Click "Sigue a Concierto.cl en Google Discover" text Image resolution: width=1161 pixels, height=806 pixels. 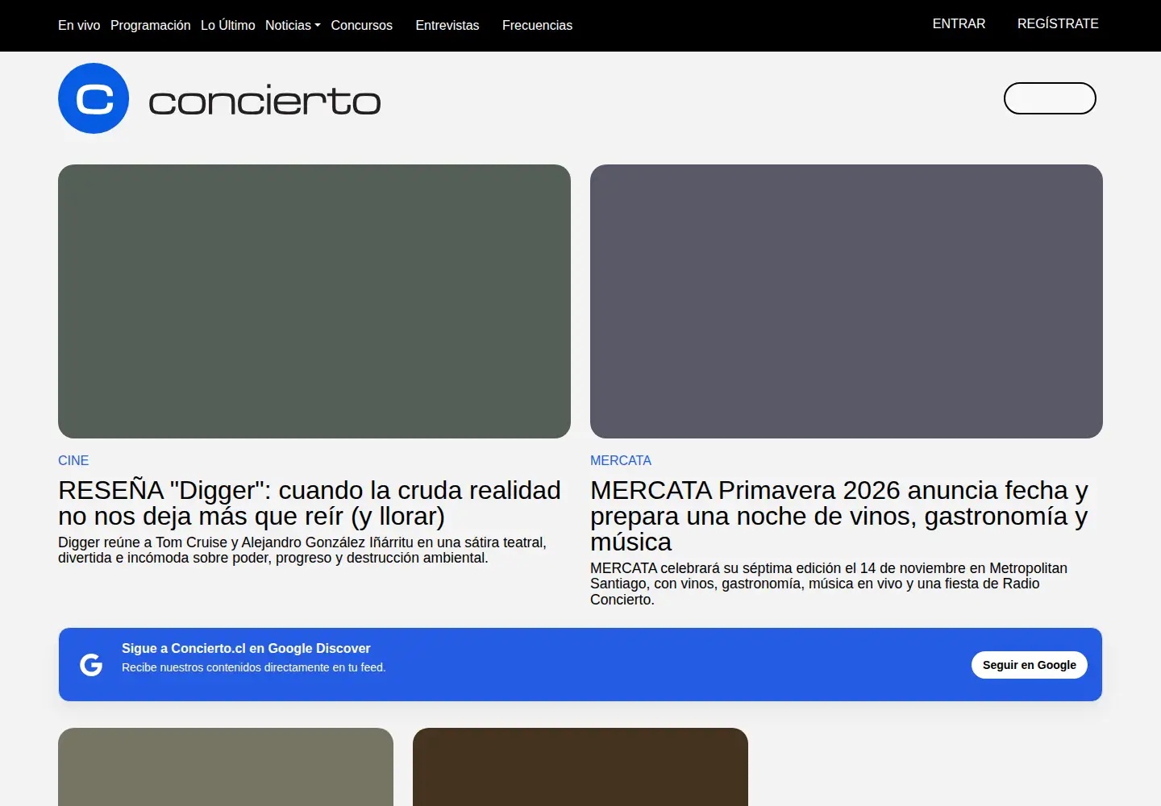(x=246, y=648)
